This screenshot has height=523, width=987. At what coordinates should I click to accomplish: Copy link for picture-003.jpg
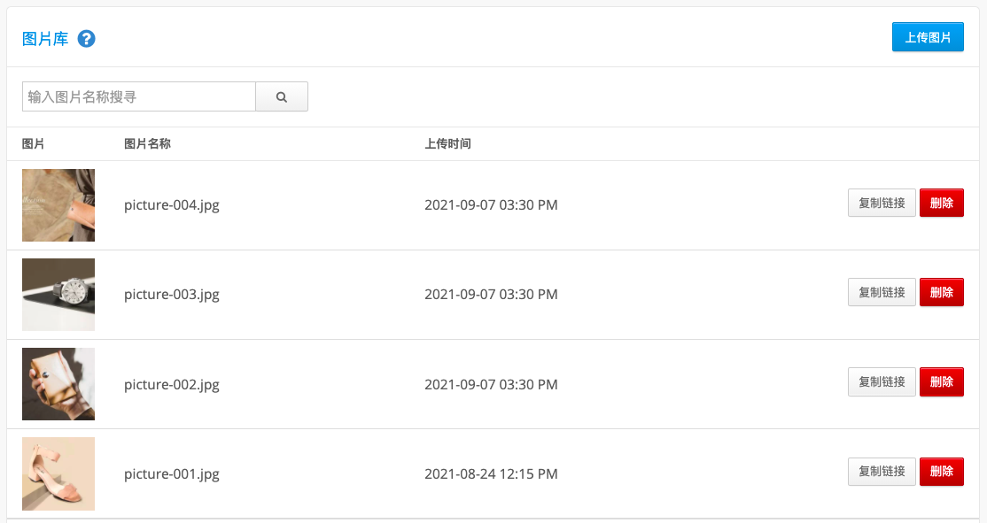882,292
